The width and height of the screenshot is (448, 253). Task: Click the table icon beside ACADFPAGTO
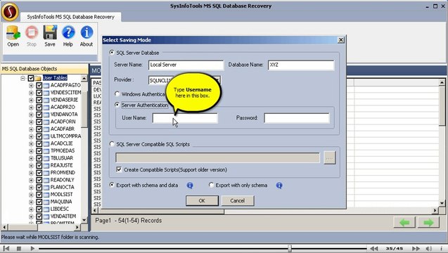[x=46, y=85]
